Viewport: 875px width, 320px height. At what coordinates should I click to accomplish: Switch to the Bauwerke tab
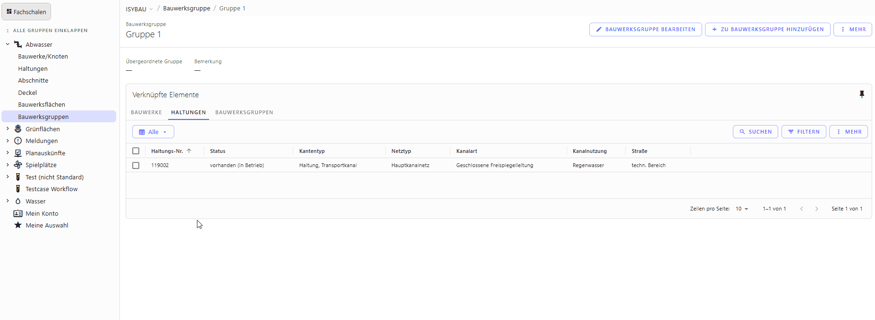(x=146, y=112)
